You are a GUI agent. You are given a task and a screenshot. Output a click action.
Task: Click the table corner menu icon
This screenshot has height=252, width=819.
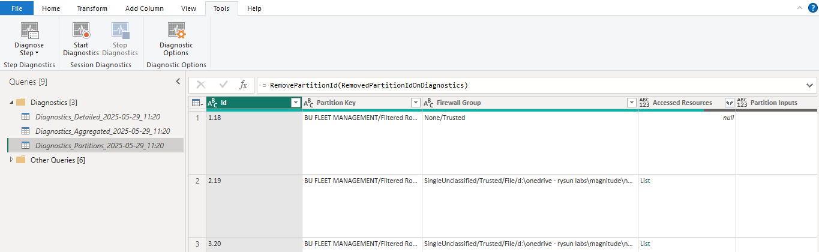tap(197, 103)
